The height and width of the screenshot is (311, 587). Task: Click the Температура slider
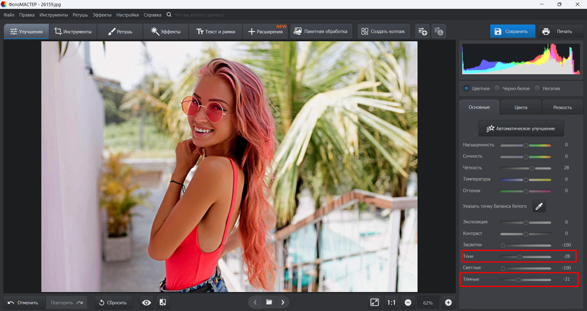pyautogui.click(x=525, y=180)
